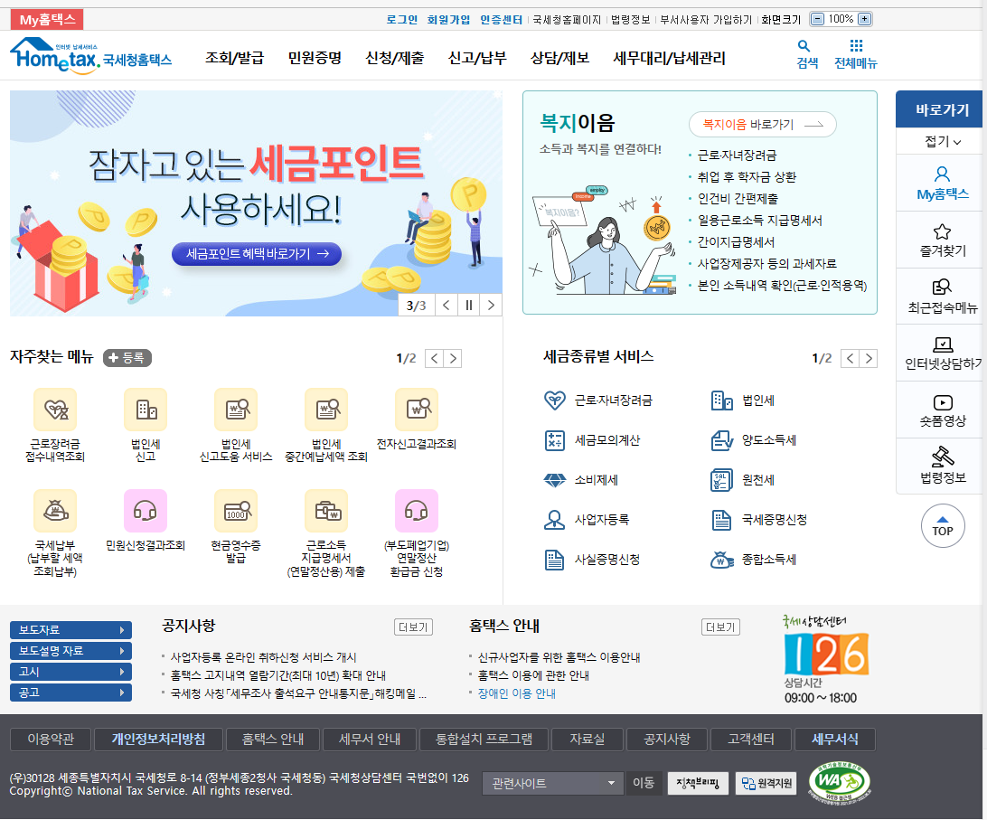Open the 신고/납부 menu
The width and height of the screenshot is (987, 820).
coord(477,55)
